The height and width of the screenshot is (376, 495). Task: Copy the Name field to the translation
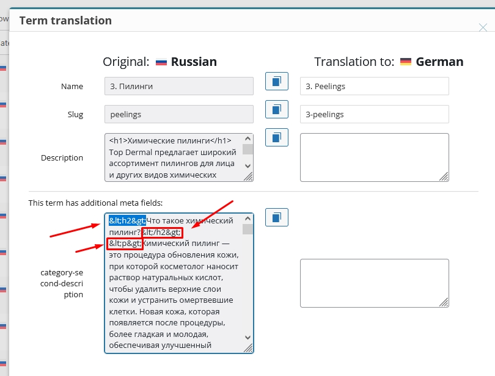277,81
